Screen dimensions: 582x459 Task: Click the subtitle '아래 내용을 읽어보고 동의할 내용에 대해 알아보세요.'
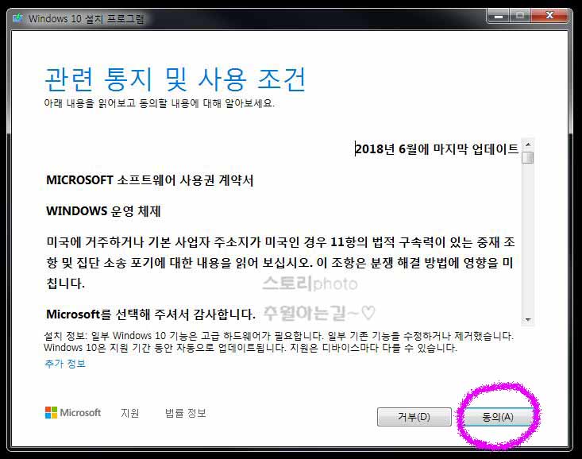(160, 103)
